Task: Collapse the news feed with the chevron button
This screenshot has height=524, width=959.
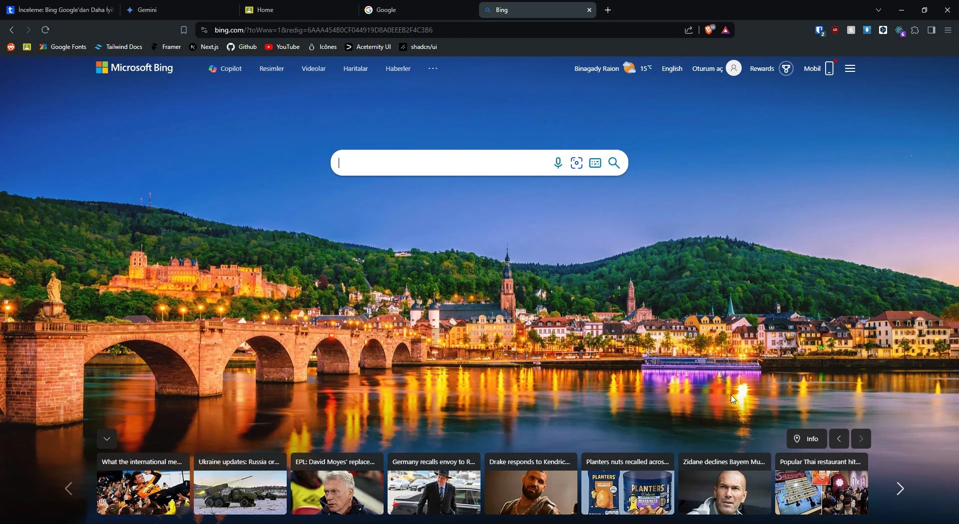Action: click(107, 439)
